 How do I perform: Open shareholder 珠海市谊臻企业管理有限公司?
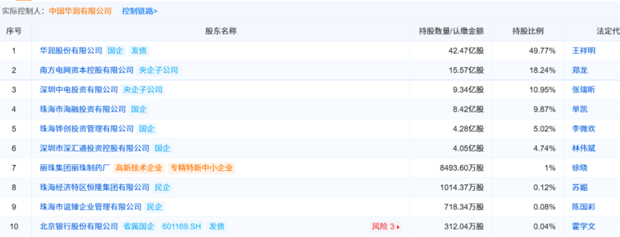(x=90, y=207)
